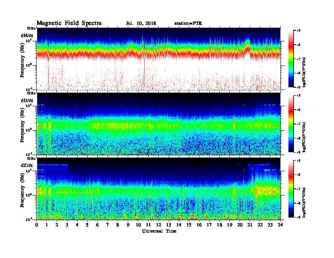Viewport: 334px width, 258px height.
Task: Click hour tick label "24" on time axis
Action: (280, 225)
